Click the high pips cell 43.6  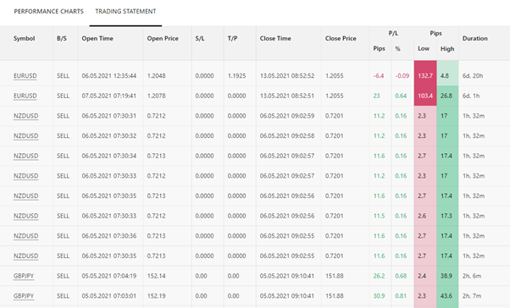(x=446, y=296)
